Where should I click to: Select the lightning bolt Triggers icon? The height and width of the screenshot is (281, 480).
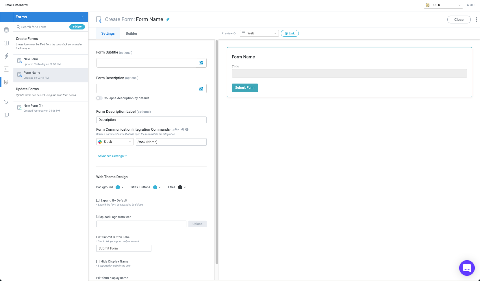[x=6, y=56]
